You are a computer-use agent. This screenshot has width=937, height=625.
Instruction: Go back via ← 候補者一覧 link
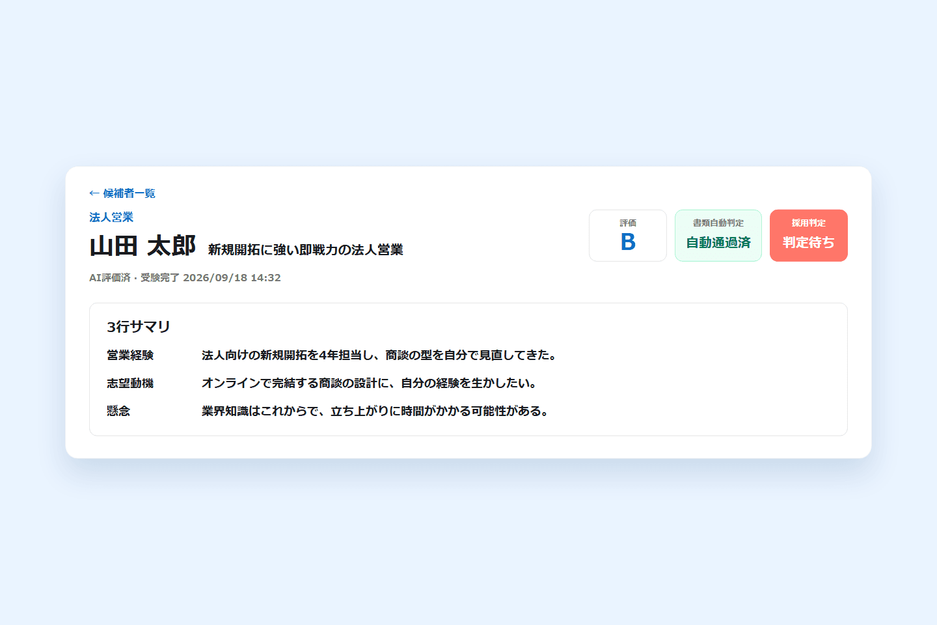122,193
